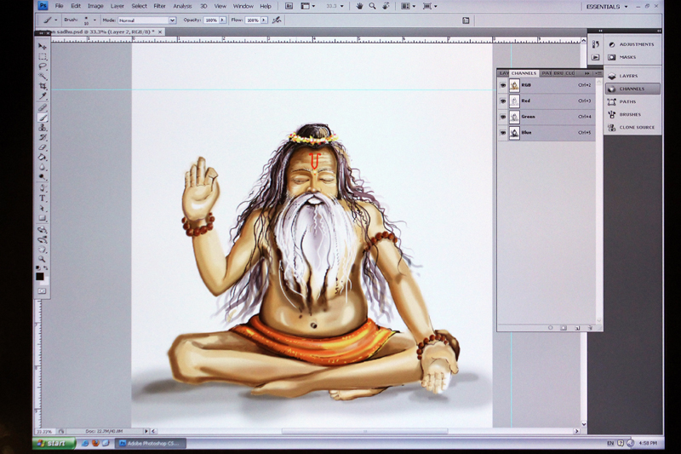Switch to the Layers tab in panel
The image size is (681, 454).
[x=503, y=73]
